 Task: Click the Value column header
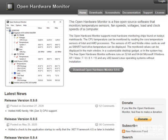(40, 28)
